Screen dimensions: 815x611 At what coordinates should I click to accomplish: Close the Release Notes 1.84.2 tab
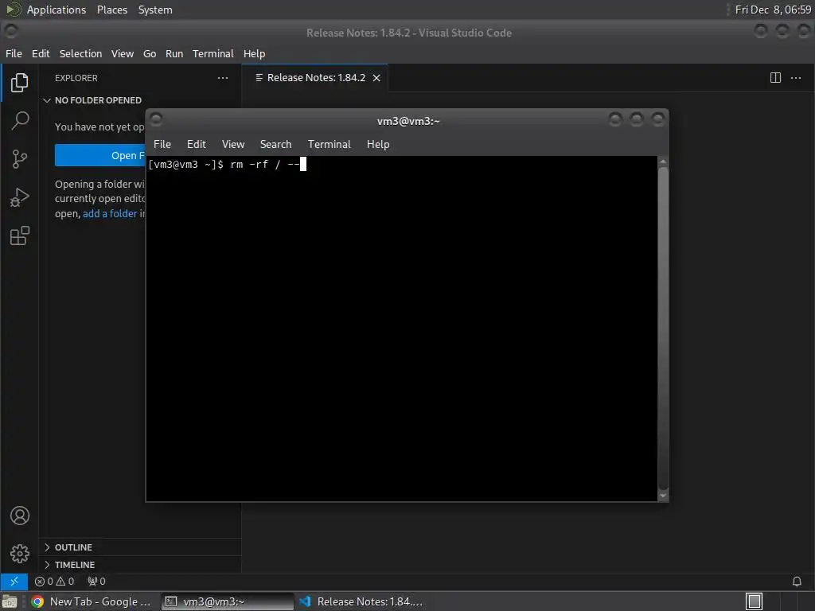[376, 78]
